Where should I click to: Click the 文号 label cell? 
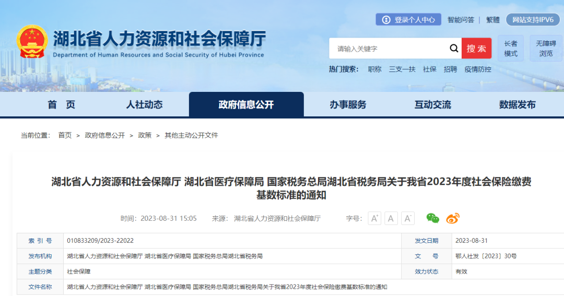point(427,256)
